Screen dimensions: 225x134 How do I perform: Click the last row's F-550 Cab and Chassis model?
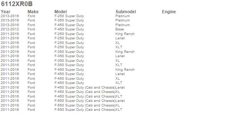[85, 110]
